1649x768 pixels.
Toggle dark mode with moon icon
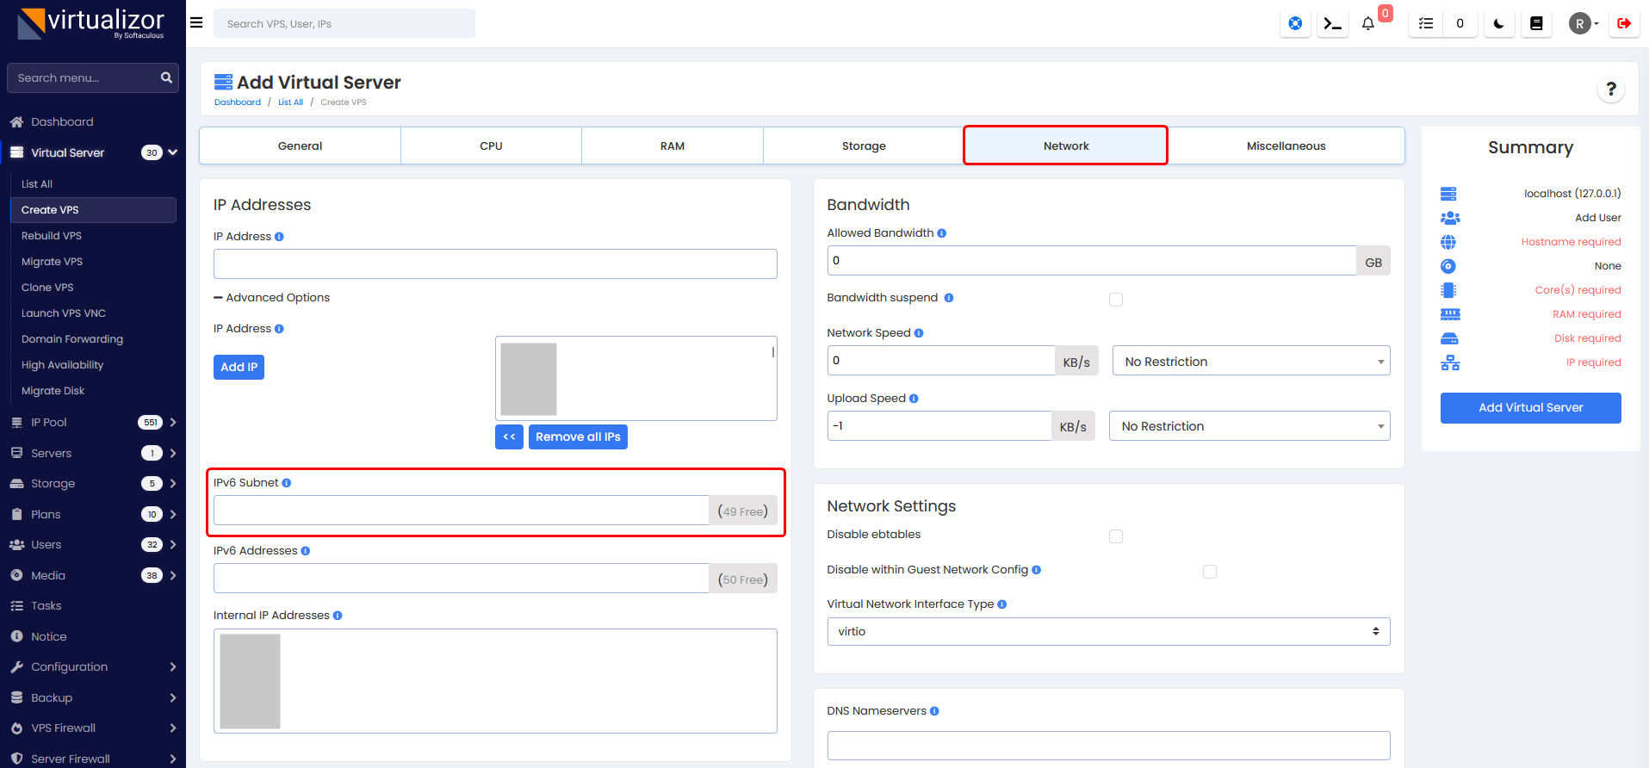(1498, 24)
